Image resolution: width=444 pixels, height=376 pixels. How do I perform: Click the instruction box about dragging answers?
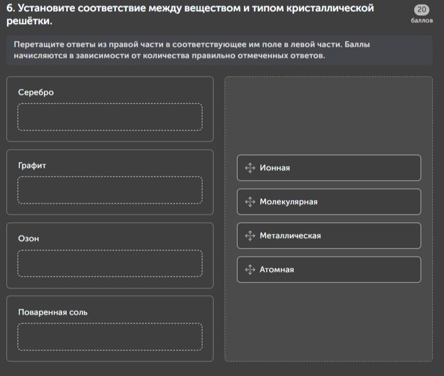pyautogui.click(x=219, y=50)
